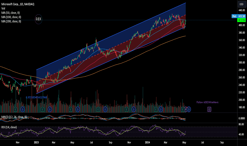Screen dimensions: 247x146
Task: Click the RSI 40.00 scale label
Action: (x=242, y=134)
